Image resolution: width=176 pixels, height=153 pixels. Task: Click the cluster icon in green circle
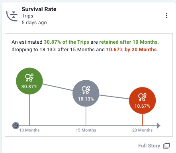29,77
